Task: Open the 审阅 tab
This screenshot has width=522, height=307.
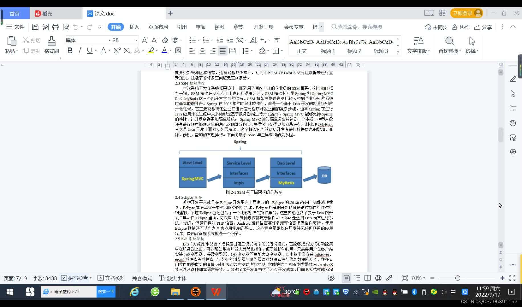Action: (x=201, y=27)
